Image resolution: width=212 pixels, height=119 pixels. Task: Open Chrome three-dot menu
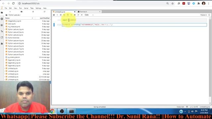pyautogui.click(x=209, y=4)
